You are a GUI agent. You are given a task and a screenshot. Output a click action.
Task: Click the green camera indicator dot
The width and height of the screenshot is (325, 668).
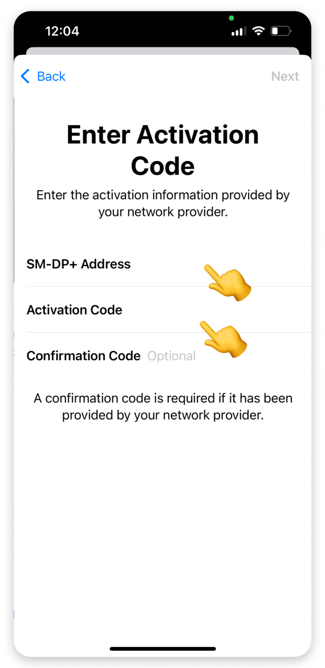[x=231, y=18]
